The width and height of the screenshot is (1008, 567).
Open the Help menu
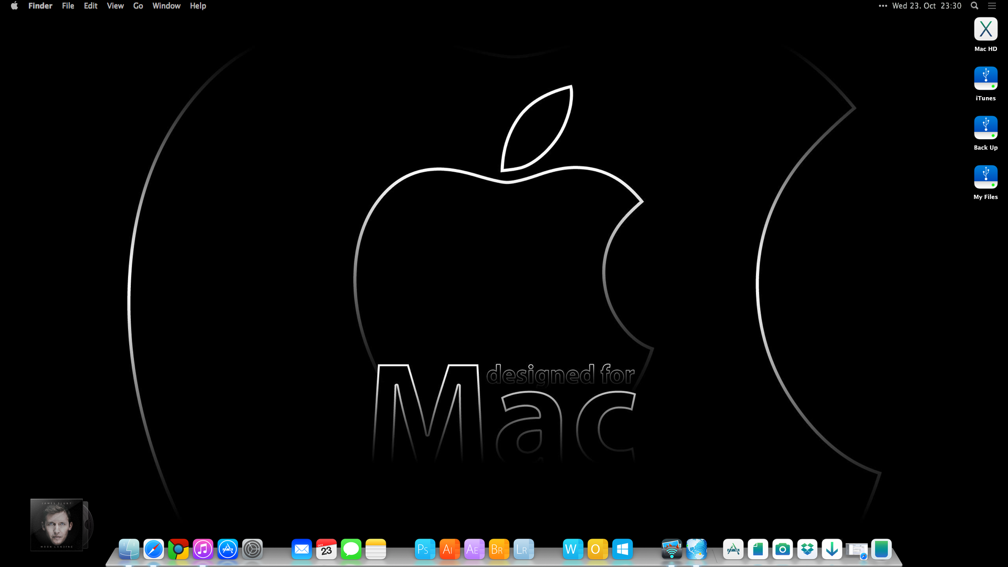pyautogui.click(x=198, y=6)
